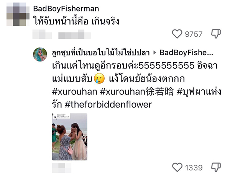Open the replier's Thai username profile
The image size is (230, 177).
pos(101,53)
